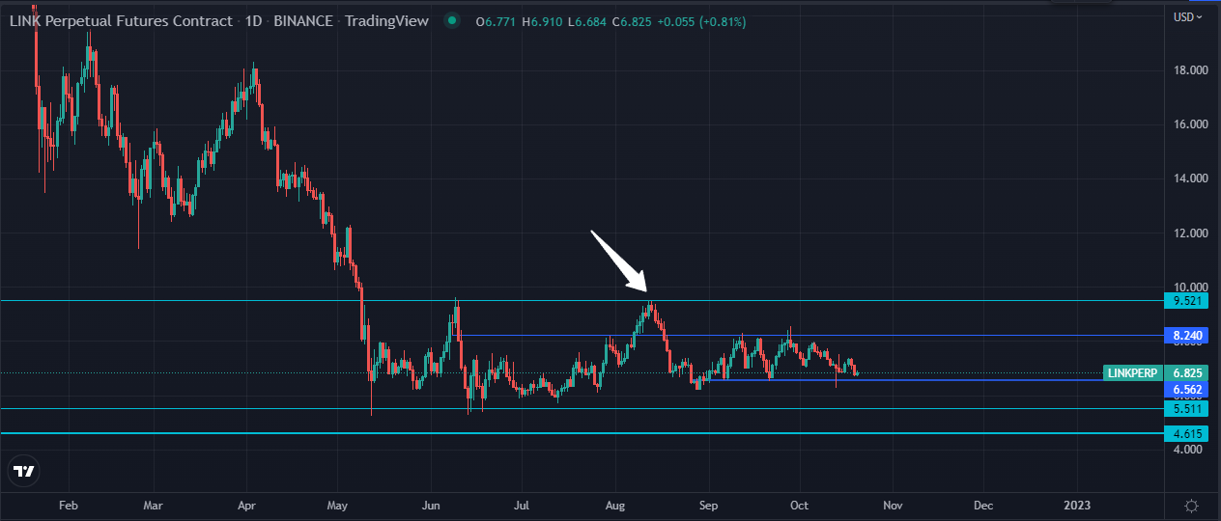
Task: Click the 5.511 price level label
Action: point(1187,409)
